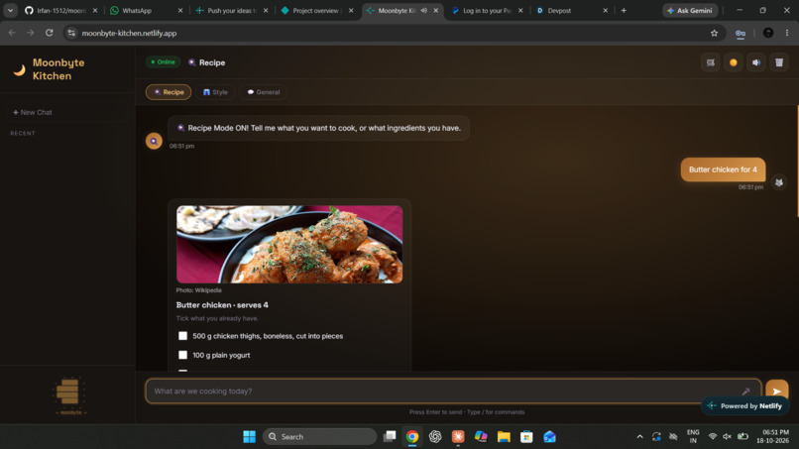Click the 'Butter chicken for 4' message bubble
The image size is (799, 449).
(723, 169)
